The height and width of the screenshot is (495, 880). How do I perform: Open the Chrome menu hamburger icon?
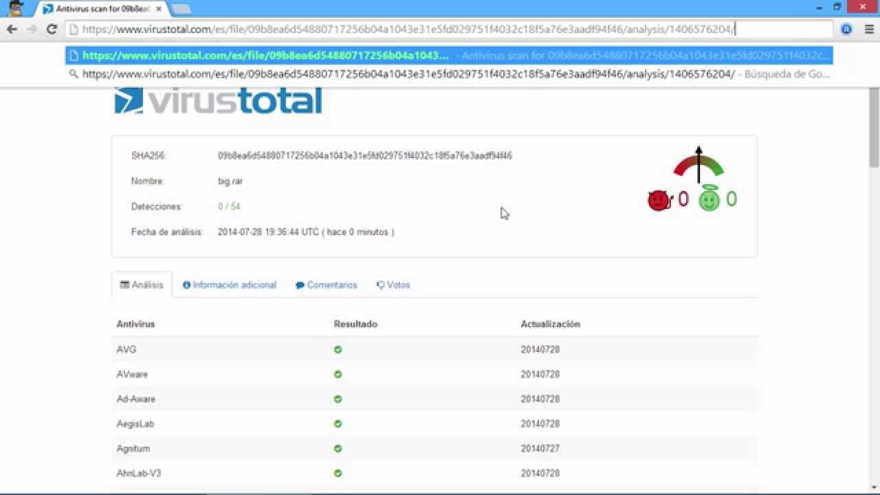(x=868, y=29)
